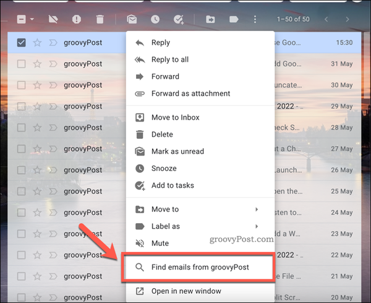The width and height of the screenshot is (371, 303).
Task: Uncheck the selected 15:30 email checkbox
Action: [21, 43]
